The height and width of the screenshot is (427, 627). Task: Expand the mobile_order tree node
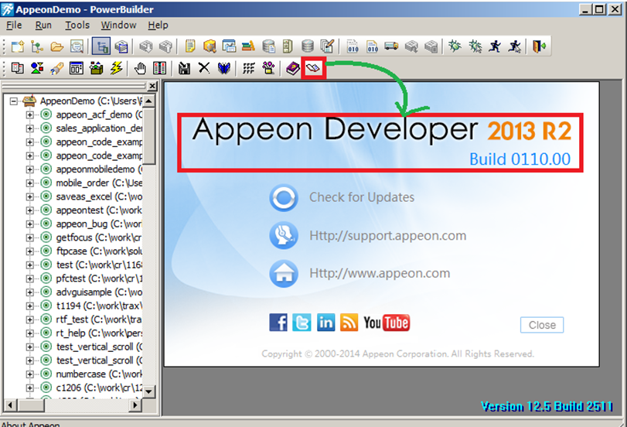point(29,183)
